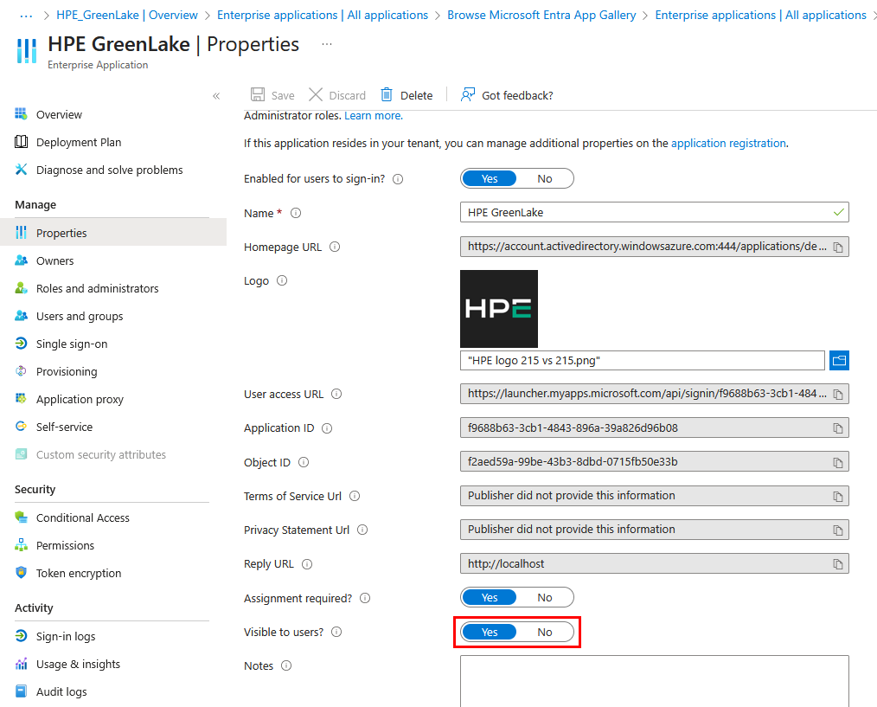The height and width of the screenshot is (707, 877).
Task: Copy the Object ID value
Action: (837, 462)
